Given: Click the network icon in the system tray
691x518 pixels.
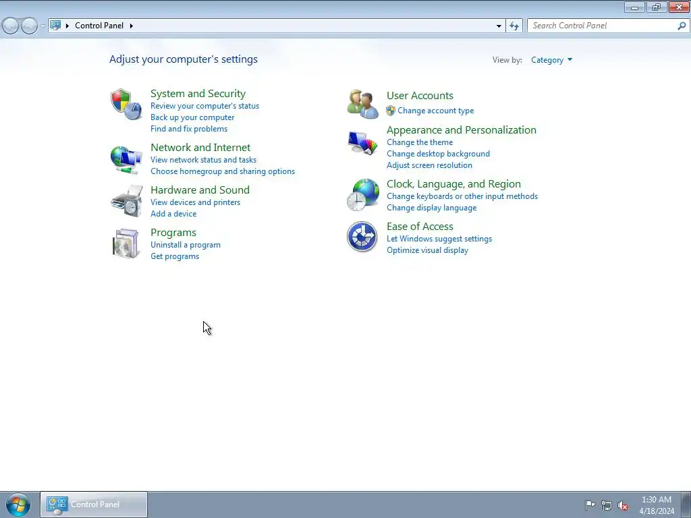Looking at the screenshot, I should point(607,505).
